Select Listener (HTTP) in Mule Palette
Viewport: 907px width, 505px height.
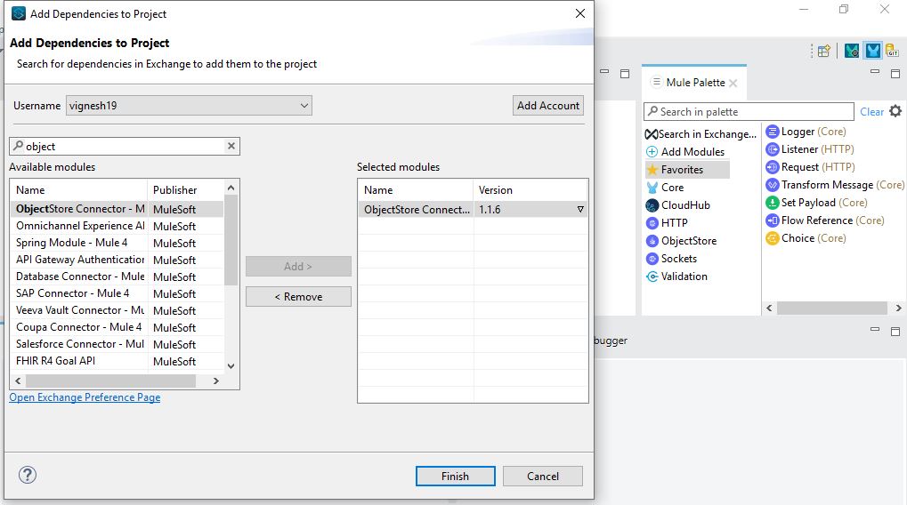tap(810, 149)
